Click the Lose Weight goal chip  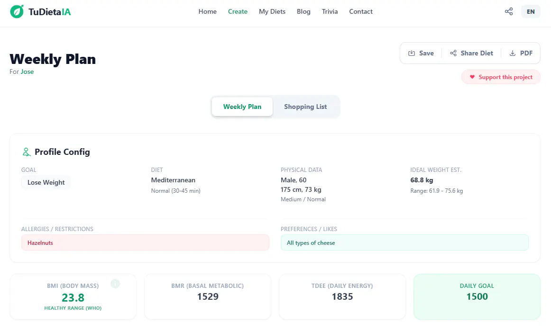coord(46,182)
